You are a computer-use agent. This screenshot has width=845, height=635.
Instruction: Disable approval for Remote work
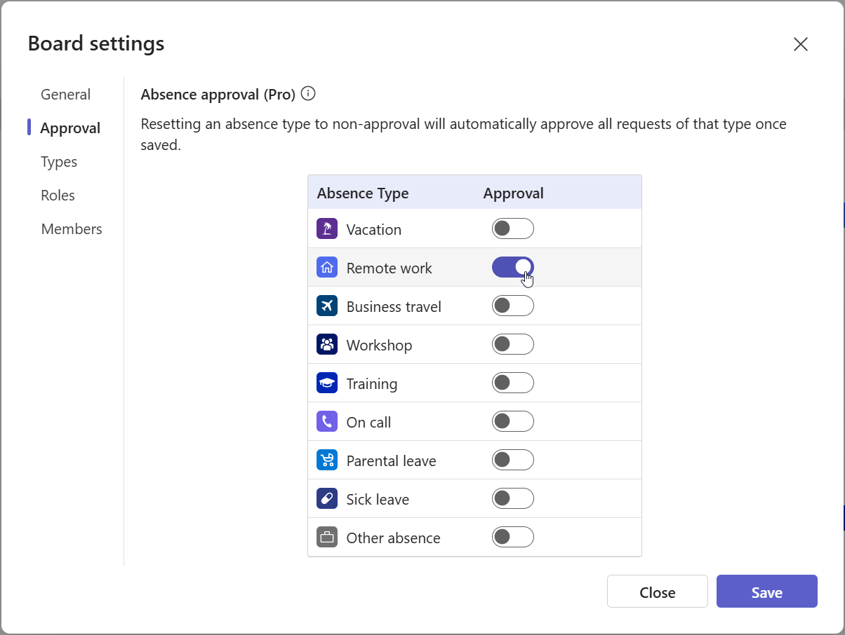(513, 267)
